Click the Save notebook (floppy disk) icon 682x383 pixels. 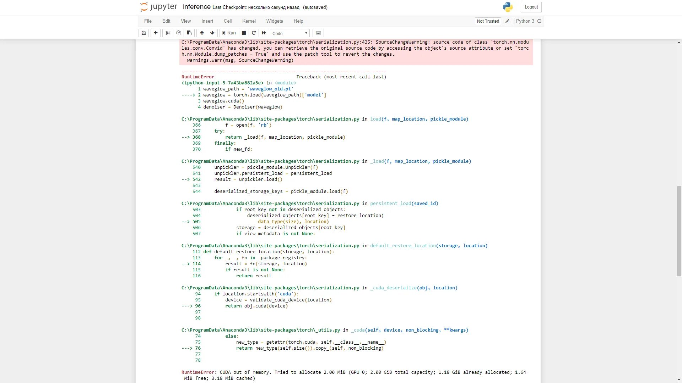pos(144,33)
